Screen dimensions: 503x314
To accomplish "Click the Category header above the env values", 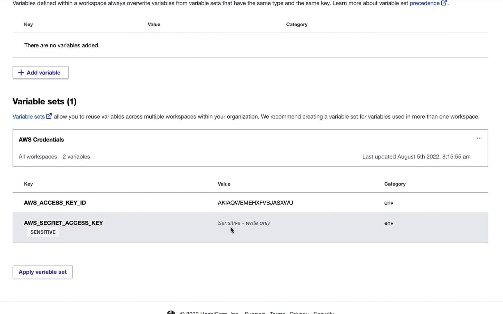I will 395,184.
